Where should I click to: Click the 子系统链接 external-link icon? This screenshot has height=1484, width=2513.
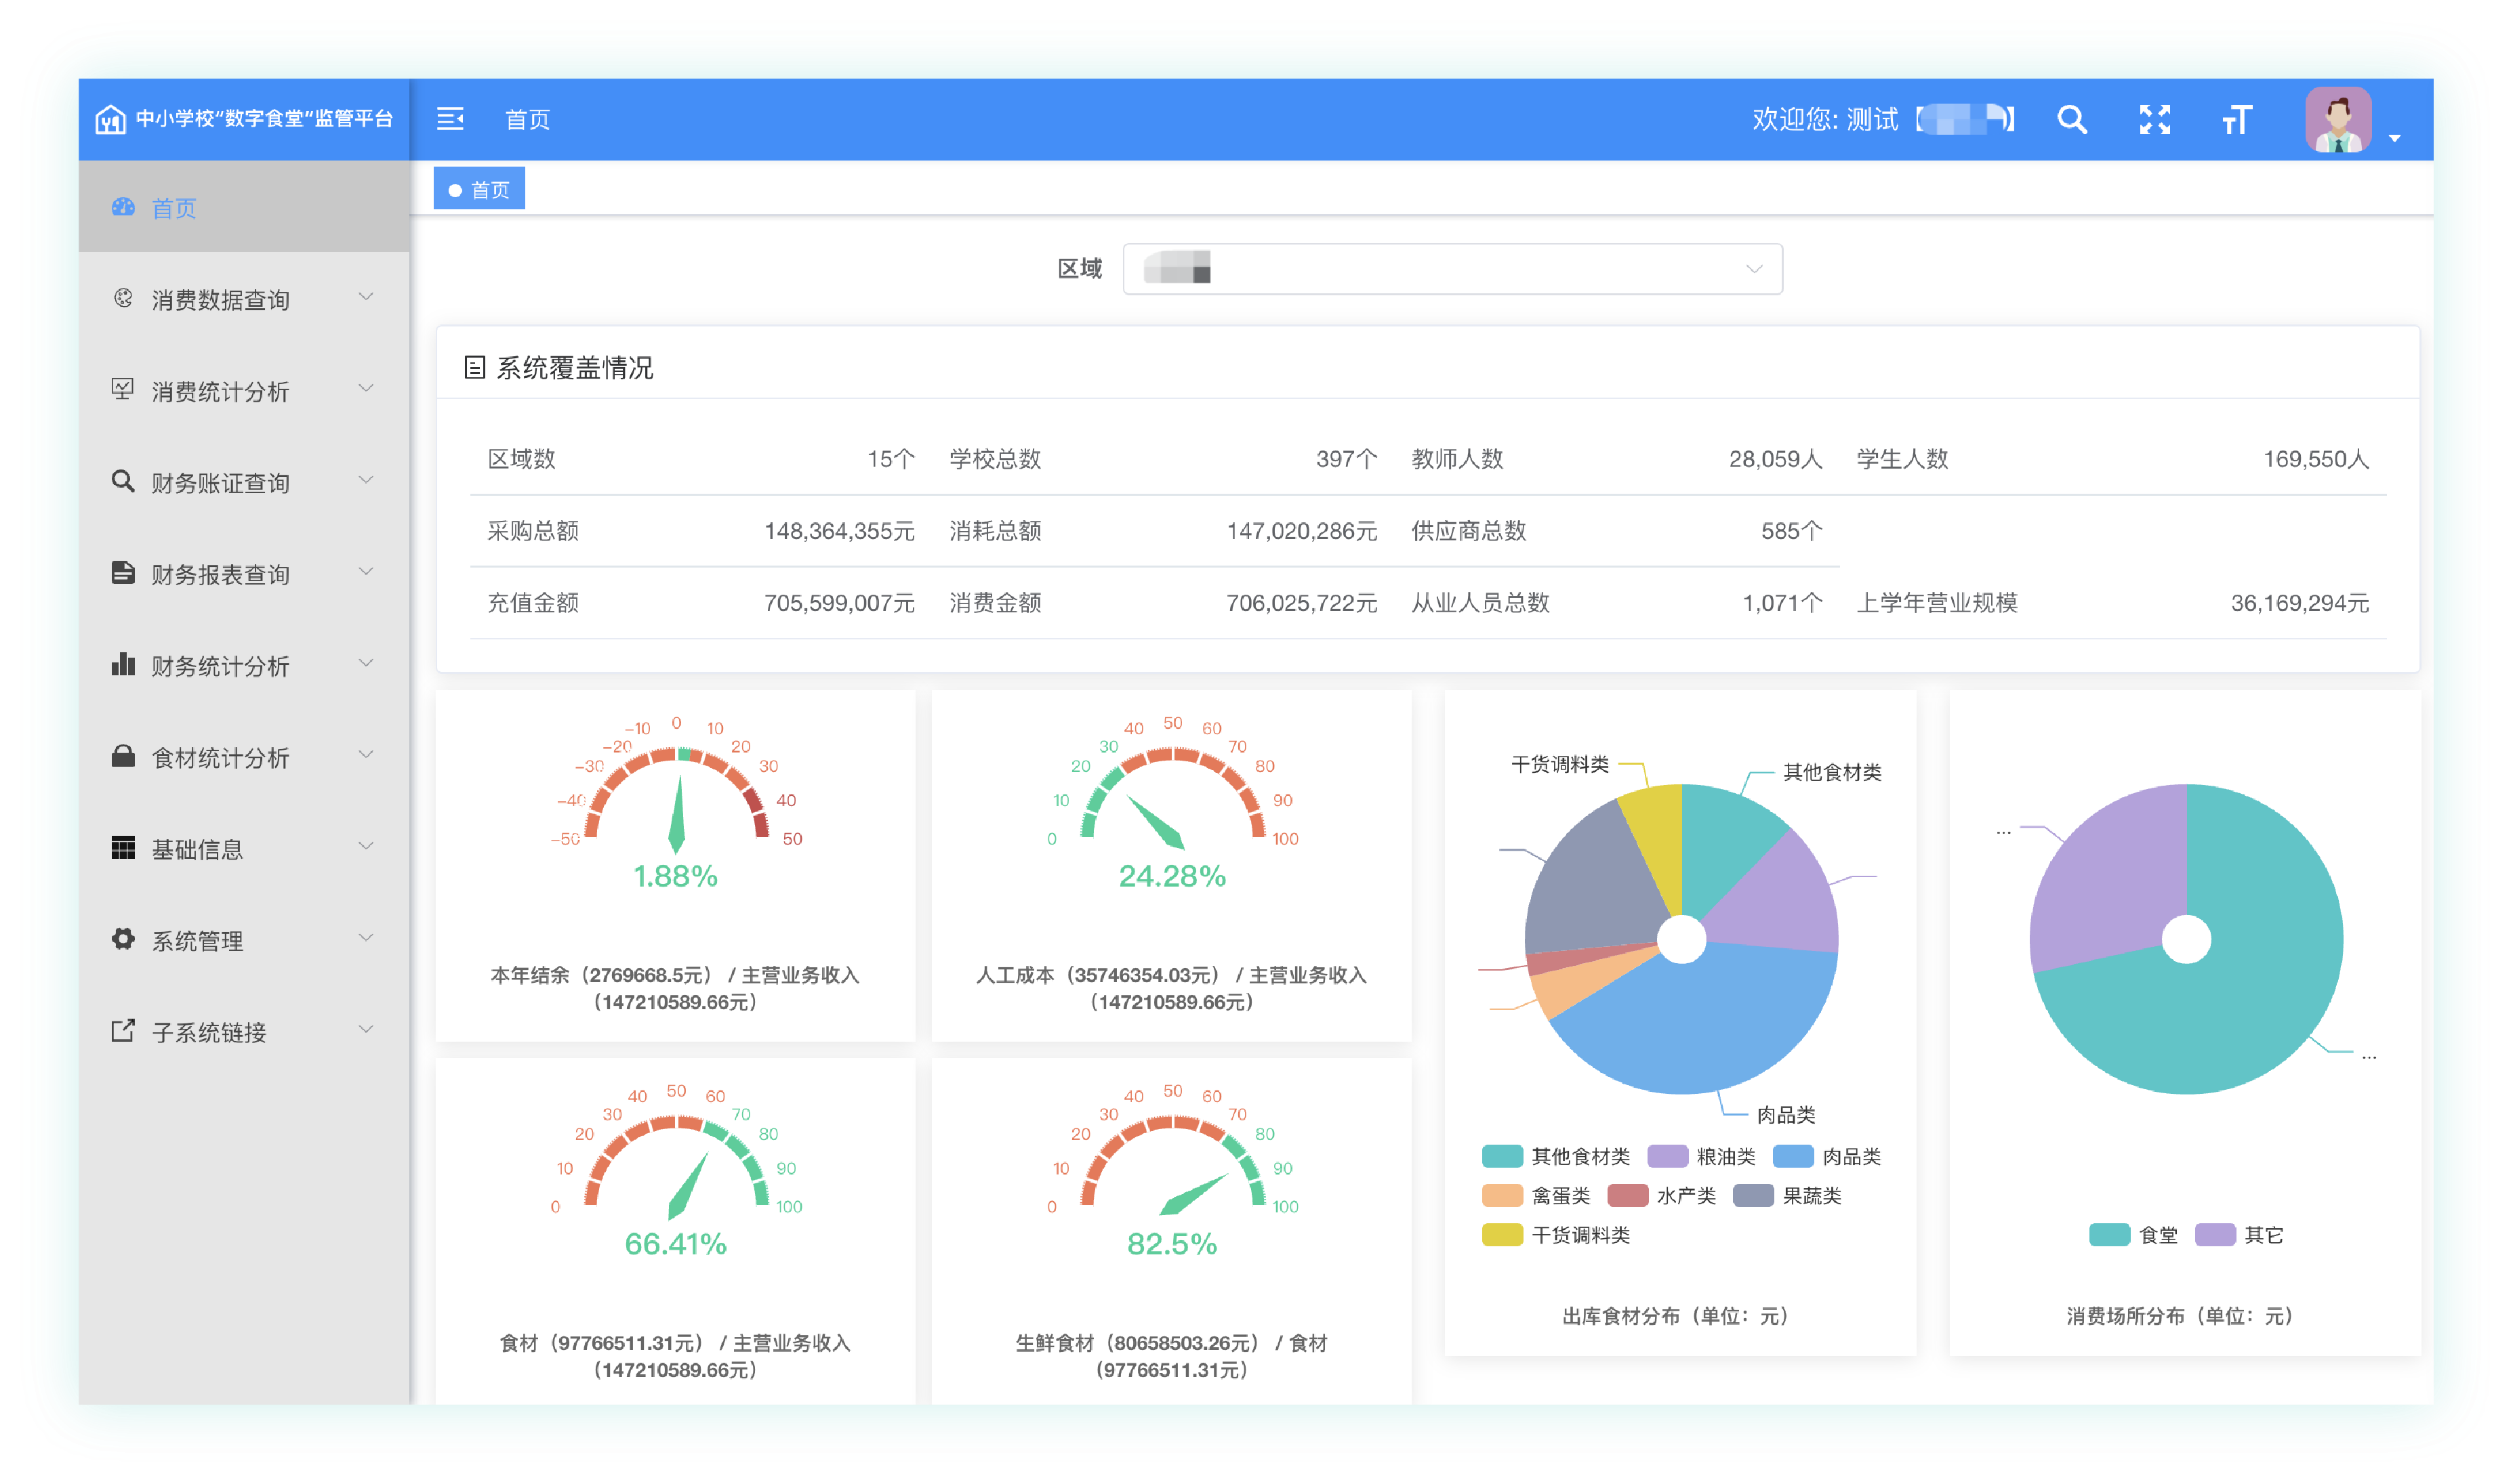(x=122, y=1030)
